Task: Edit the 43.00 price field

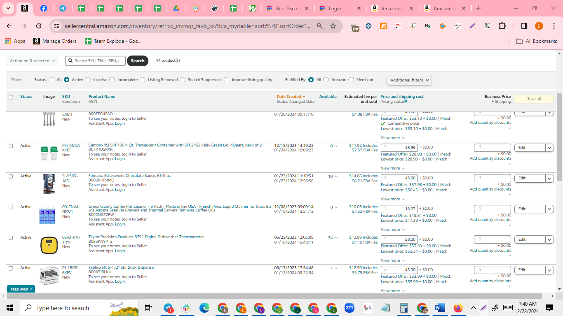Action: (399, 178)
